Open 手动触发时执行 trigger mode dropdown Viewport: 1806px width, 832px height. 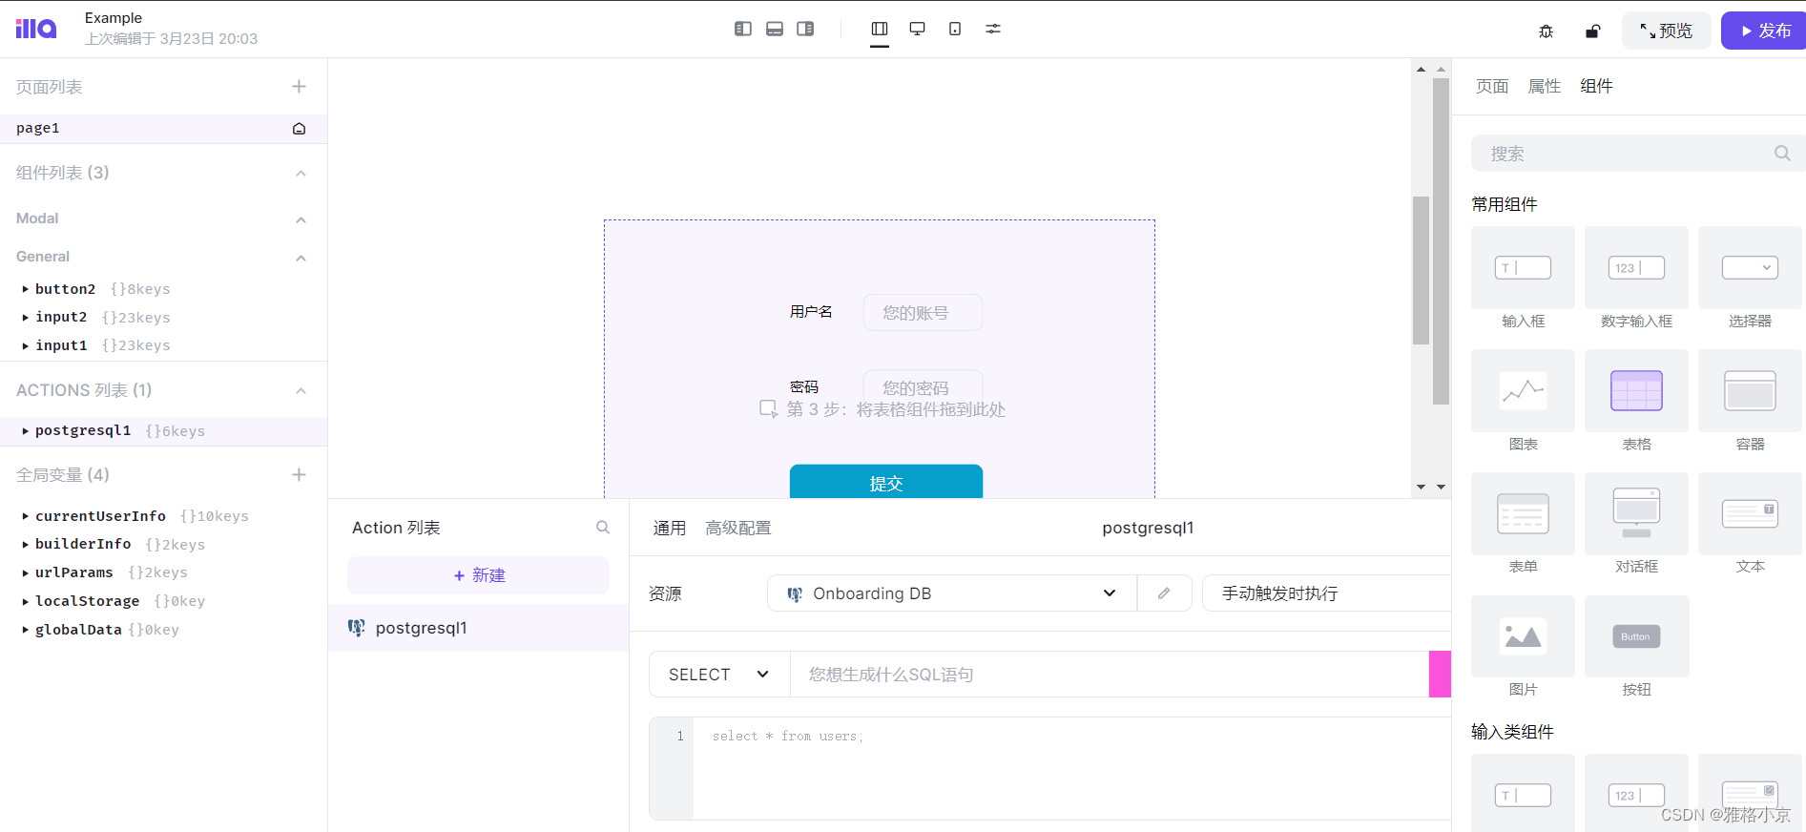(1326, 593)
